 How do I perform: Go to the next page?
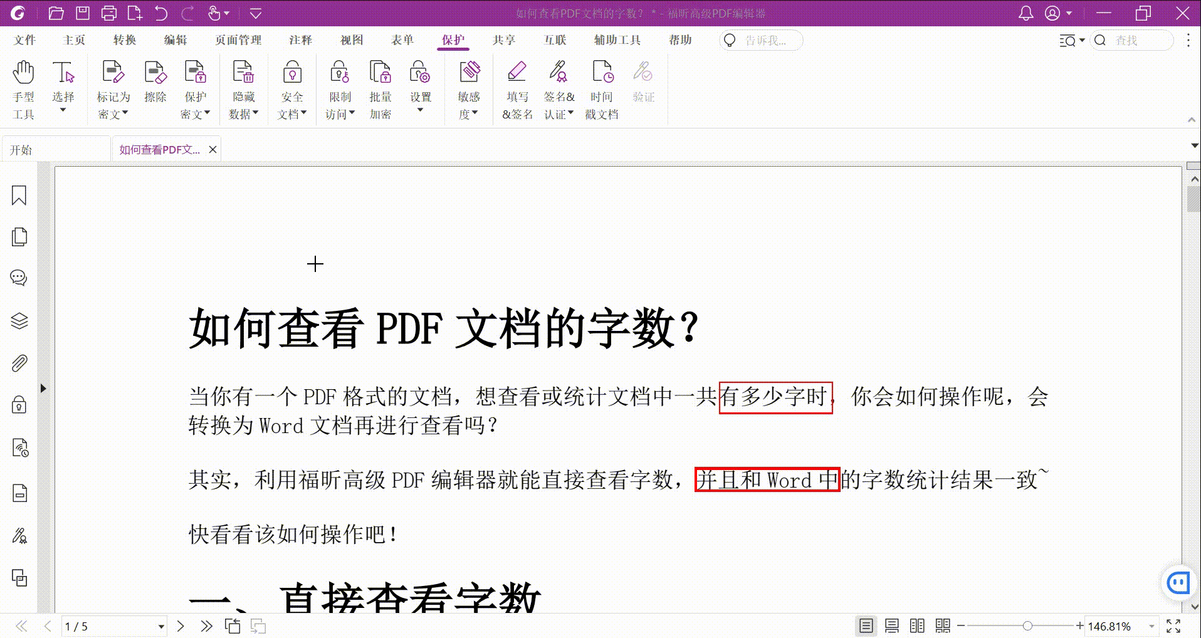pyautogui.click(x=181, y=625)
